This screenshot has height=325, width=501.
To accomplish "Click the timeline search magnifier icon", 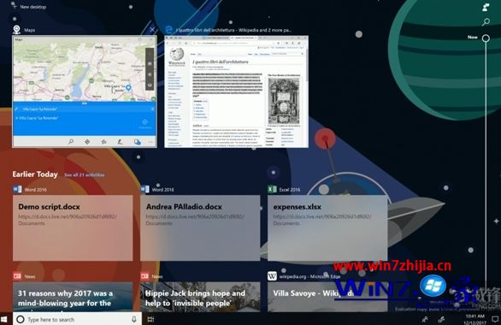I will 486,21.
